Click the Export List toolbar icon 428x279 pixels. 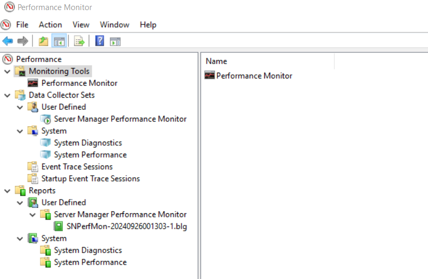(x=79, y=41)
